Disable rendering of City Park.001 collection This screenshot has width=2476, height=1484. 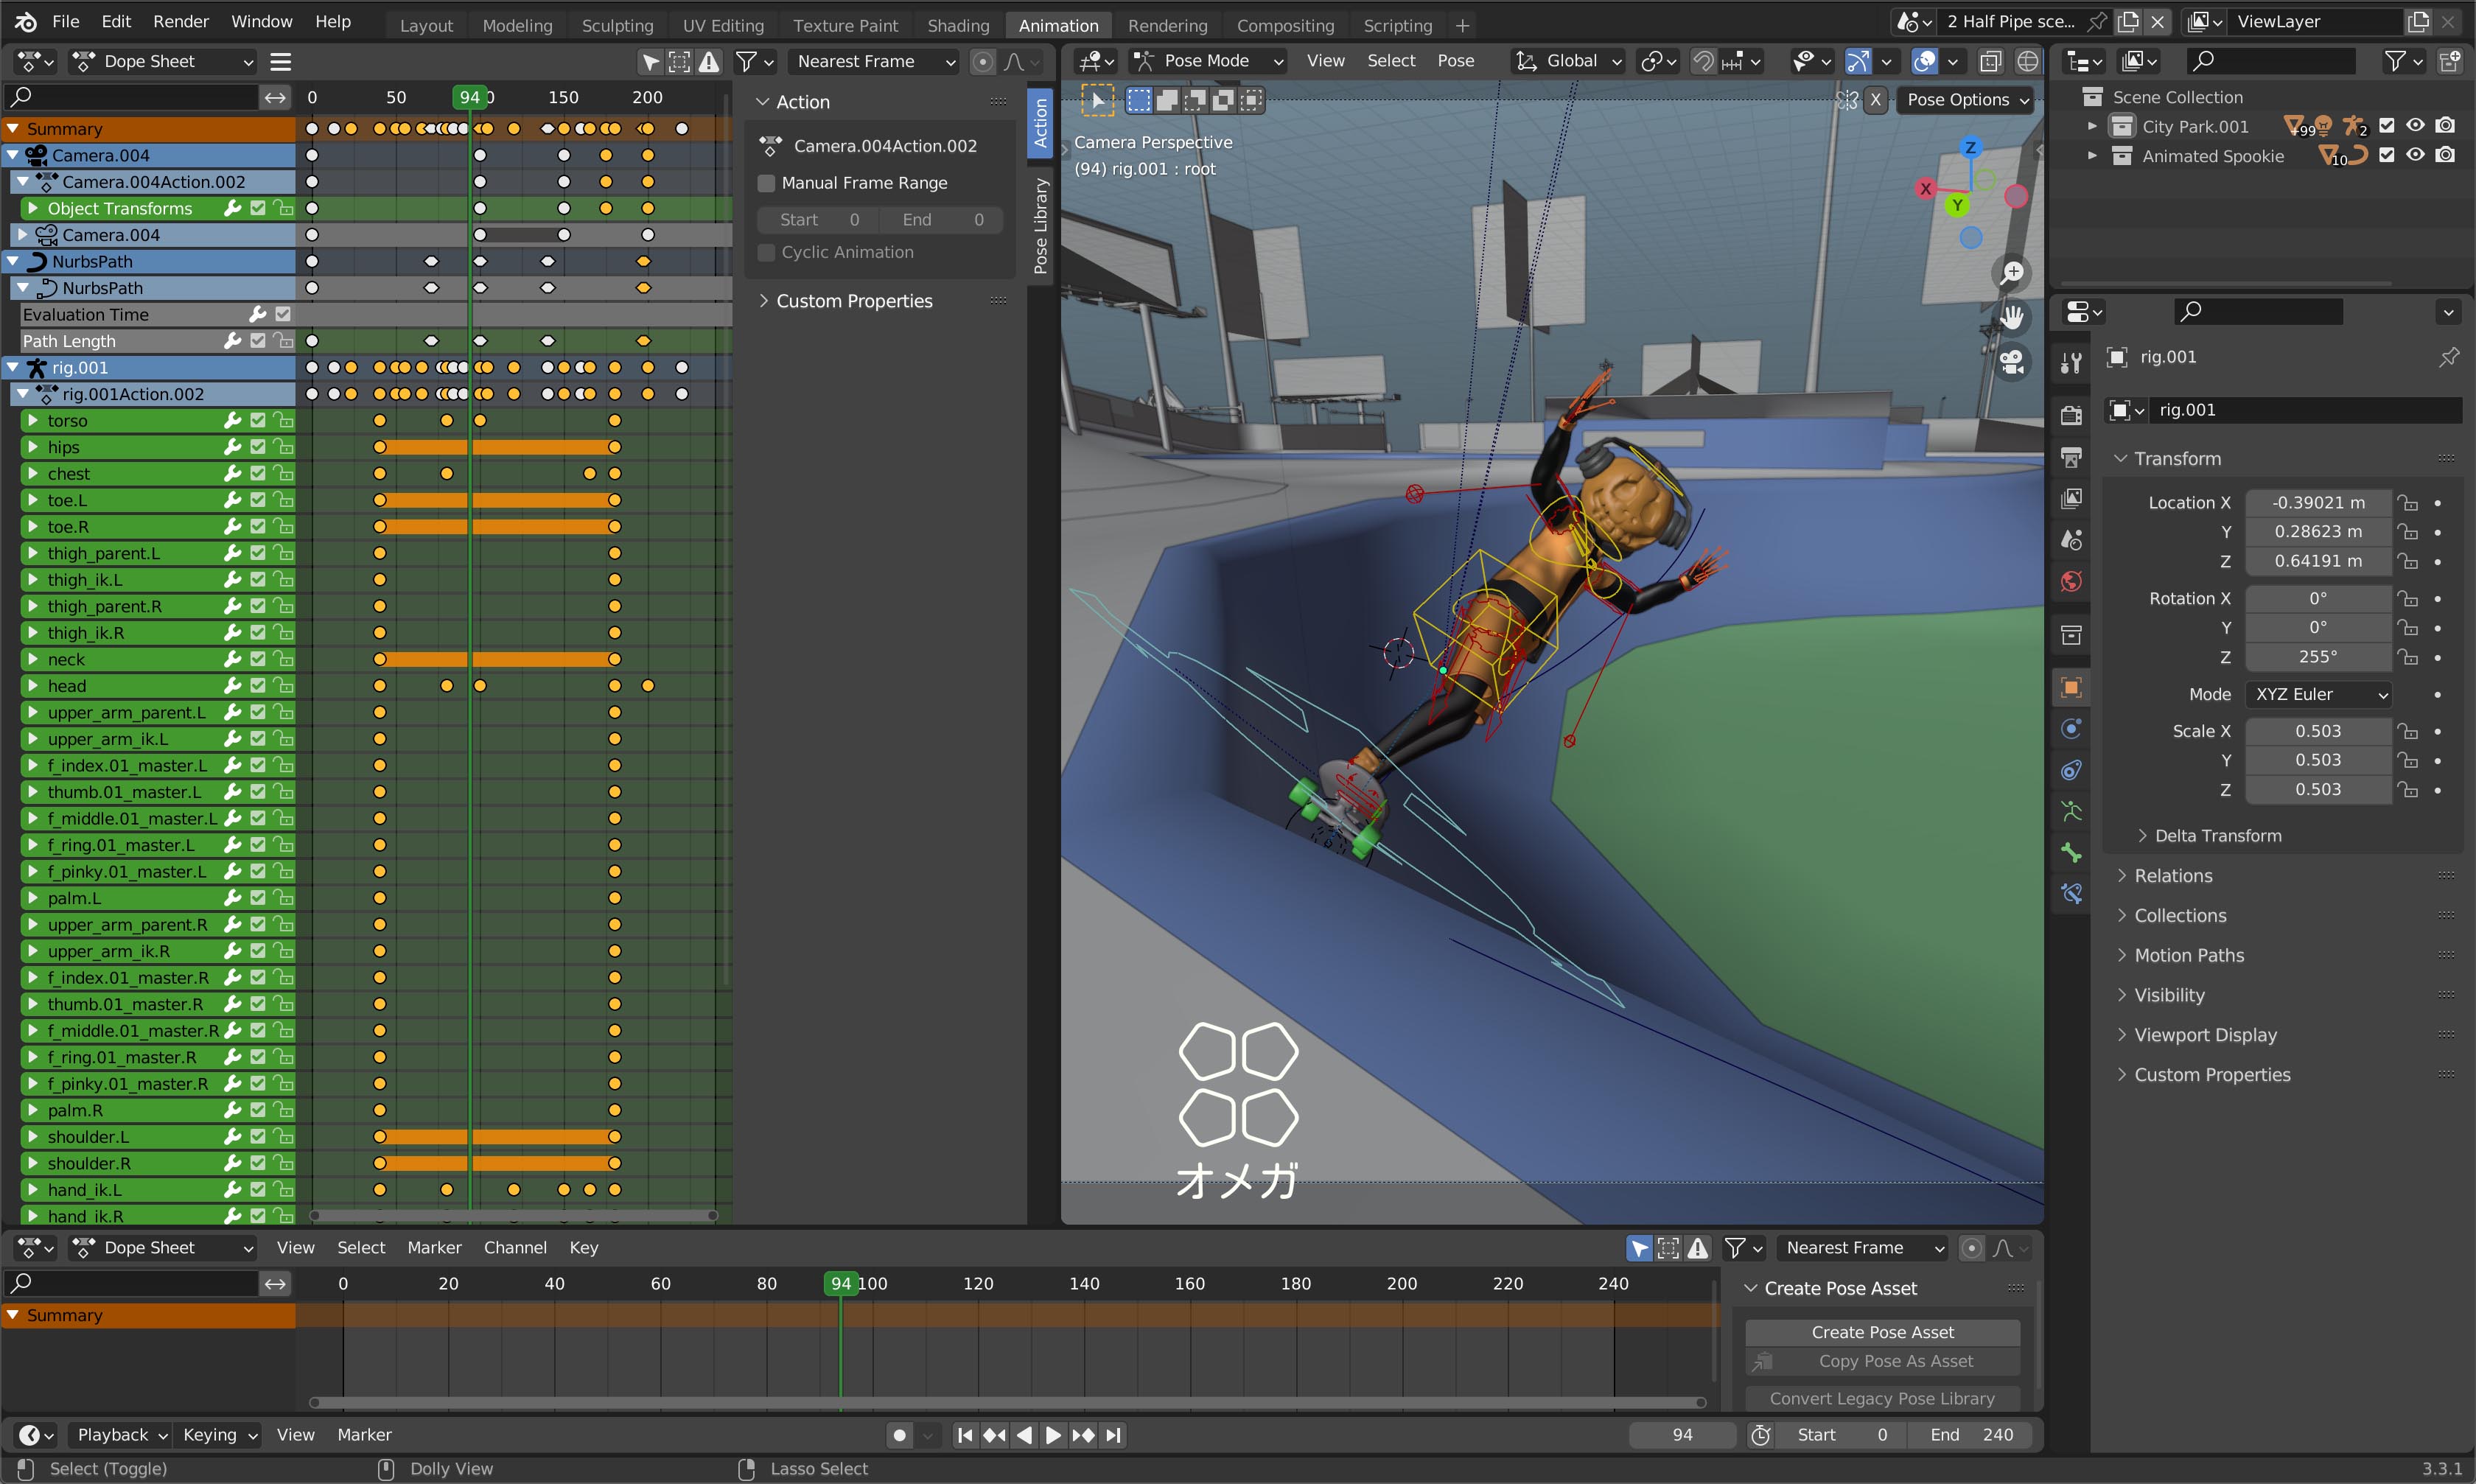tap(2446, 126)
